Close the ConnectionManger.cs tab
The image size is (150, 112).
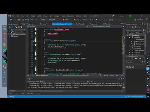(x=71, y=24)
